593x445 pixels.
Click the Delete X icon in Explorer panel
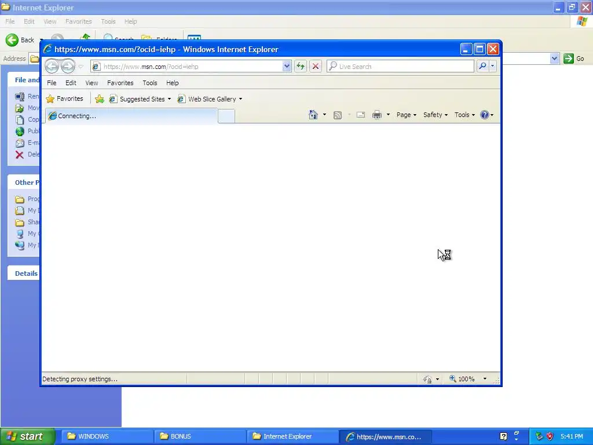(20, 154)
